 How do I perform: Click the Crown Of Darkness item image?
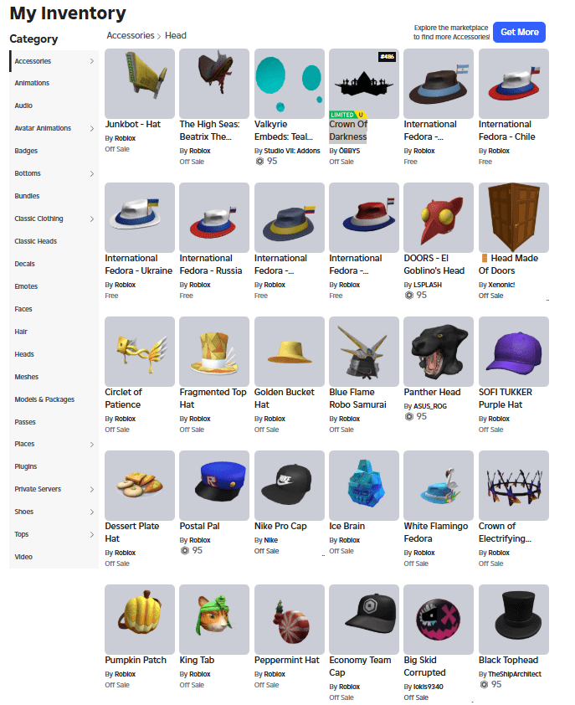point(364,83)
